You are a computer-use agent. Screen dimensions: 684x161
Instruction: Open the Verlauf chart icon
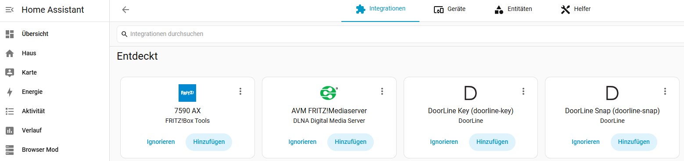10,130
